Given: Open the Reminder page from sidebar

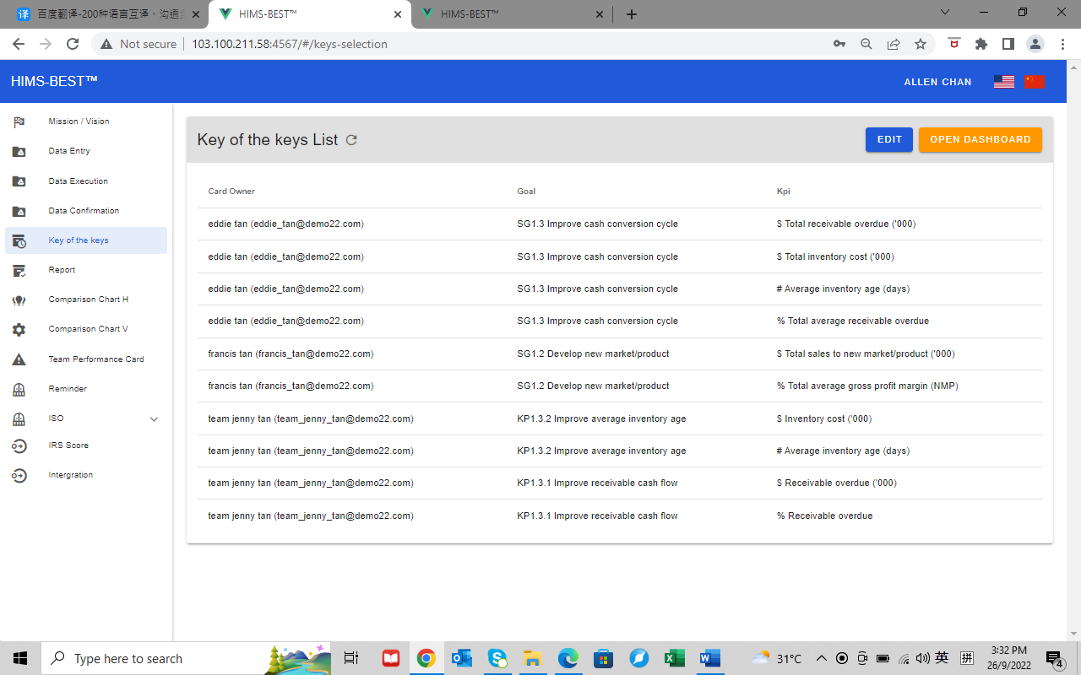Looking at the screenshot, I should coord(68,389).
